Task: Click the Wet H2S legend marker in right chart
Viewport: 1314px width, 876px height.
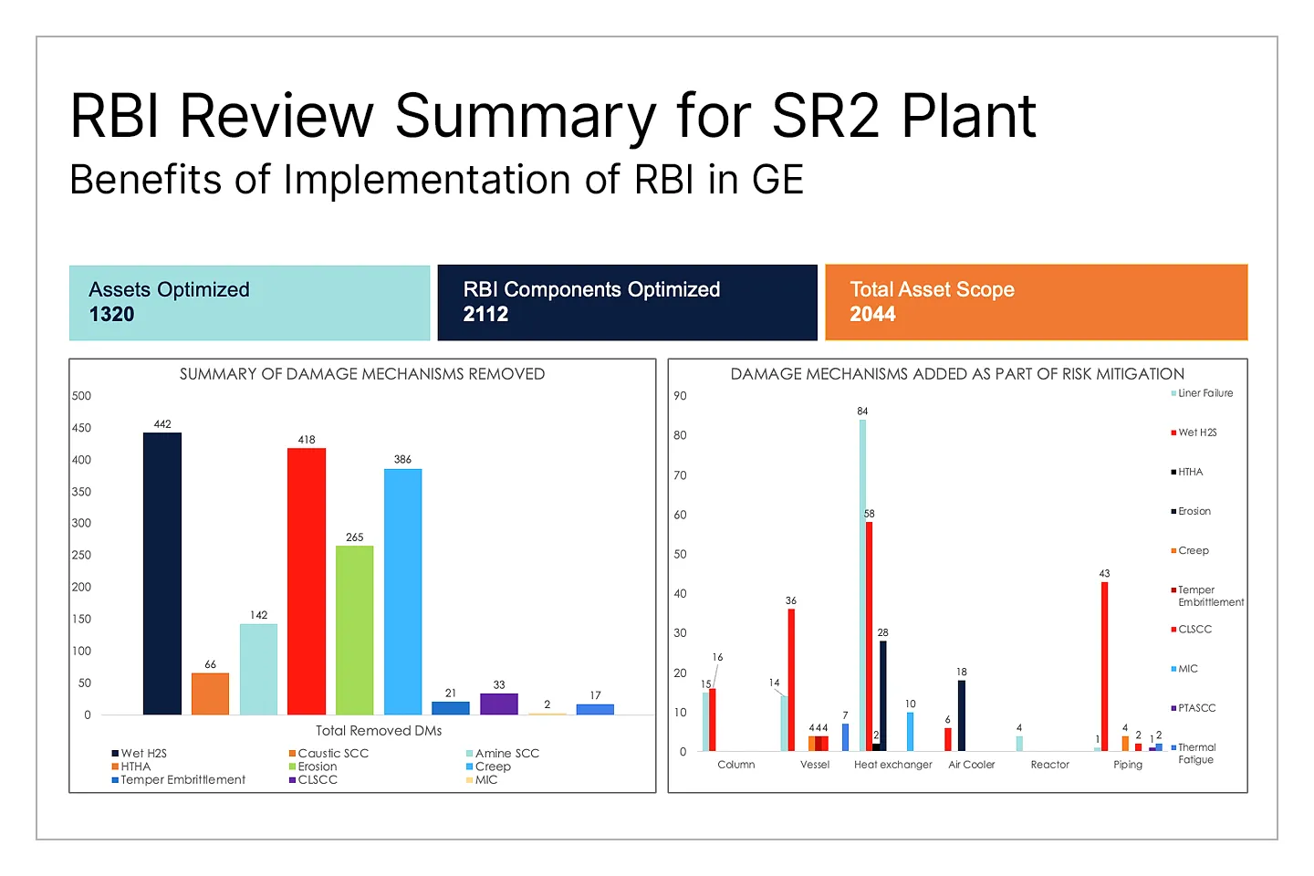Action: (1174, 432)
